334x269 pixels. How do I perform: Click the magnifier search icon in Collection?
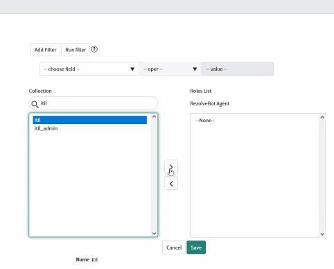35,105
